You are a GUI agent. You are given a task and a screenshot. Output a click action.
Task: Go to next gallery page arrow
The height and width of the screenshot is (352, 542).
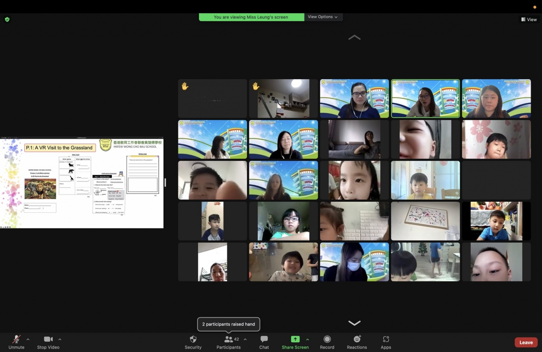click(x=354, y=323)
